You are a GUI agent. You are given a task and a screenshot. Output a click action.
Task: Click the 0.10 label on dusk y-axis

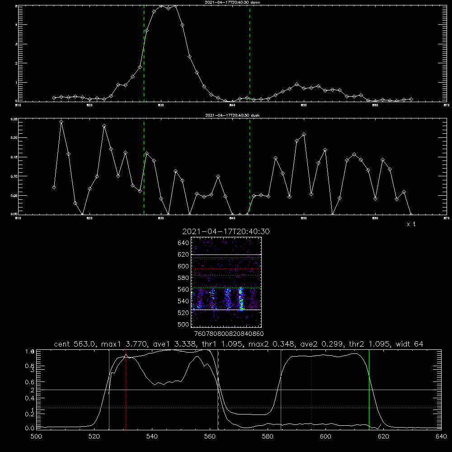tap(14, 176)
